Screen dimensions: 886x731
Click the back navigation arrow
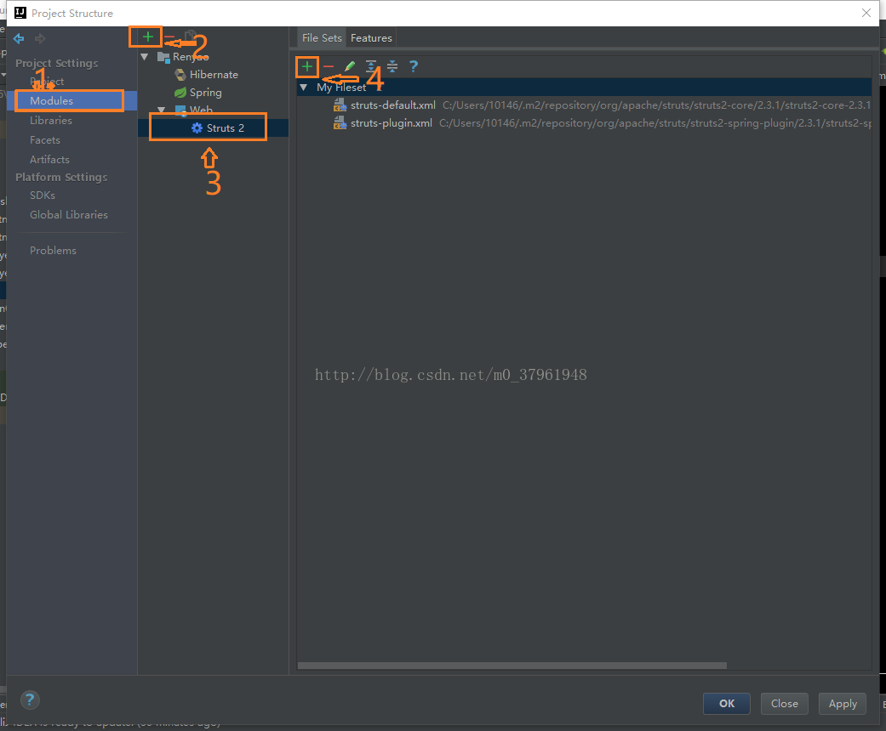pos(19,38)
